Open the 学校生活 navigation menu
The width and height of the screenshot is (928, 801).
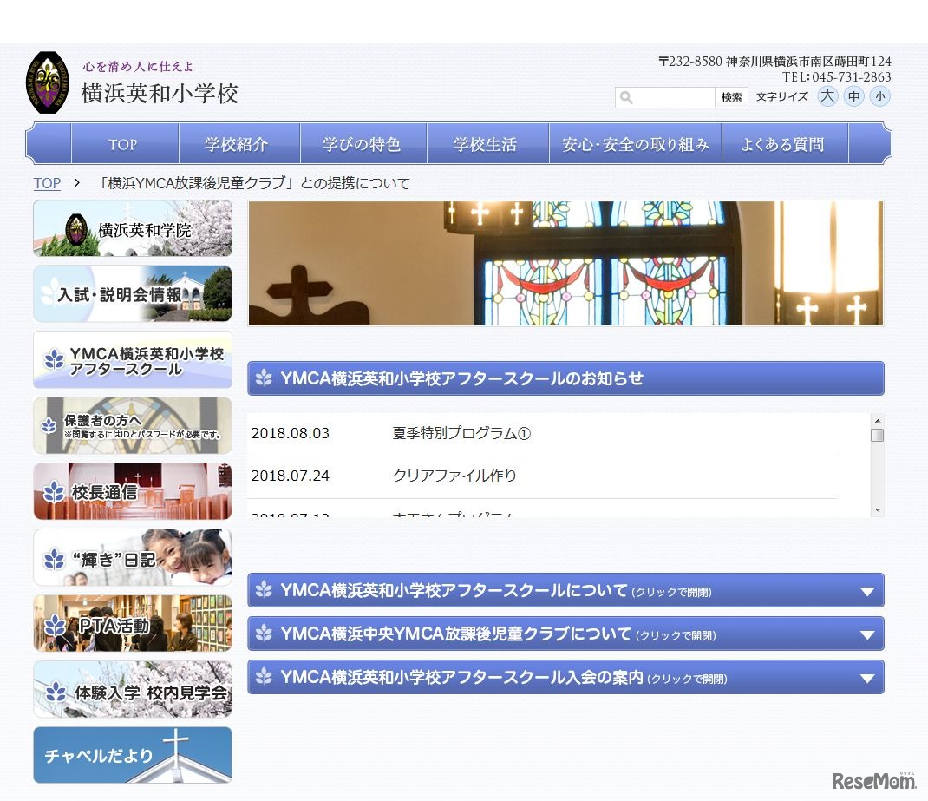coord(487,144)
